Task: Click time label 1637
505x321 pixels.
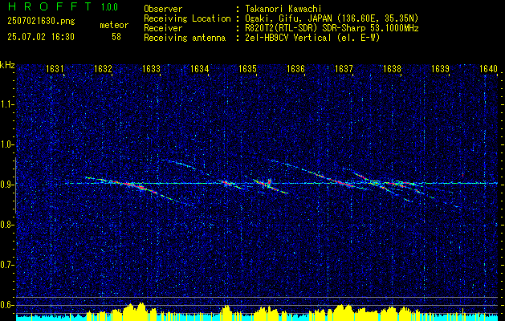Action: (x=344, y=68)
